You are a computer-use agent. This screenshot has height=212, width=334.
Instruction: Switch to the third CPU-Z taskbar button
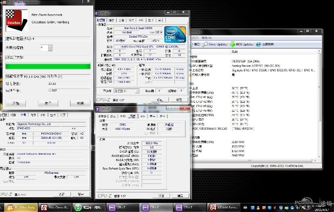(x=190, y=207)
